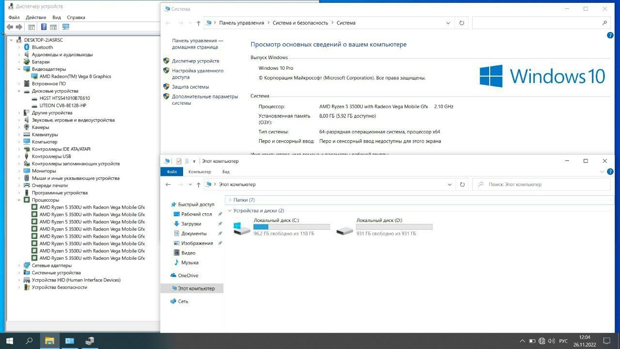Click the Локальный диск (D:) usage bar
The width and height of the screenshot is (620, 349).
point(394,227)
